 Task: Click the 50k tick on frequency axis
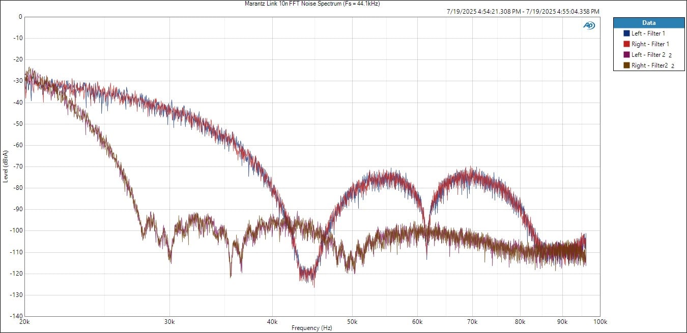(x=352, y=322)
